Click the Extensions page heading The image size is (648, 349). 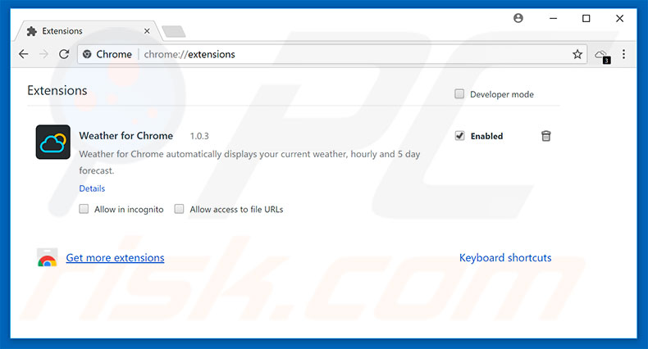pos(57,90)
